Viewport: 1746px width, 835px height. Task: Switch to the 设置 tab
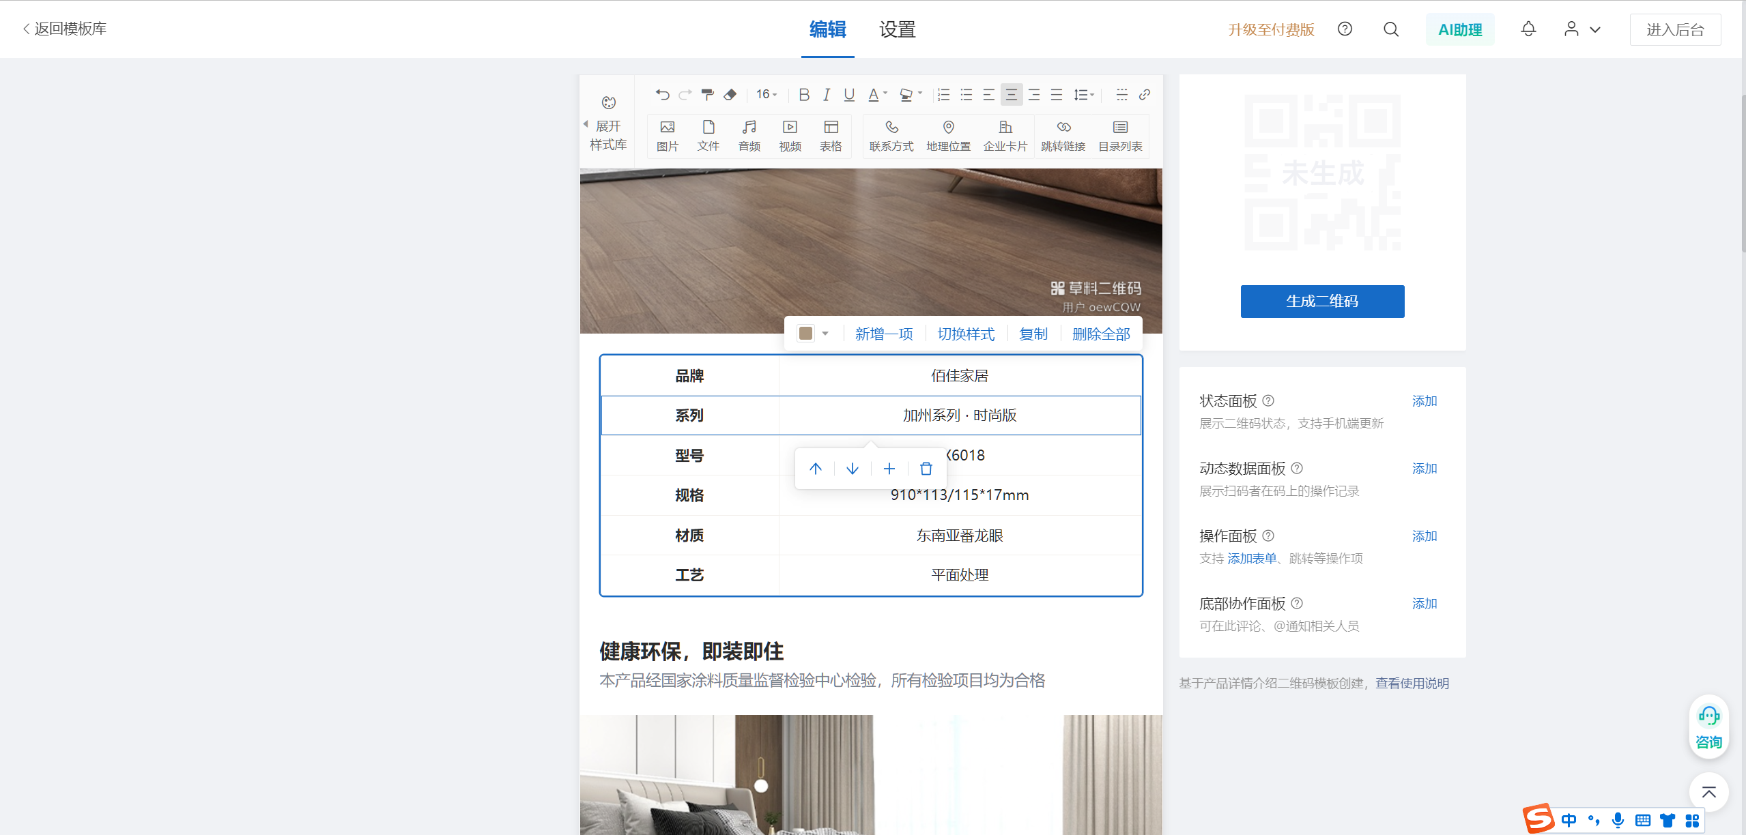point(897,29)
